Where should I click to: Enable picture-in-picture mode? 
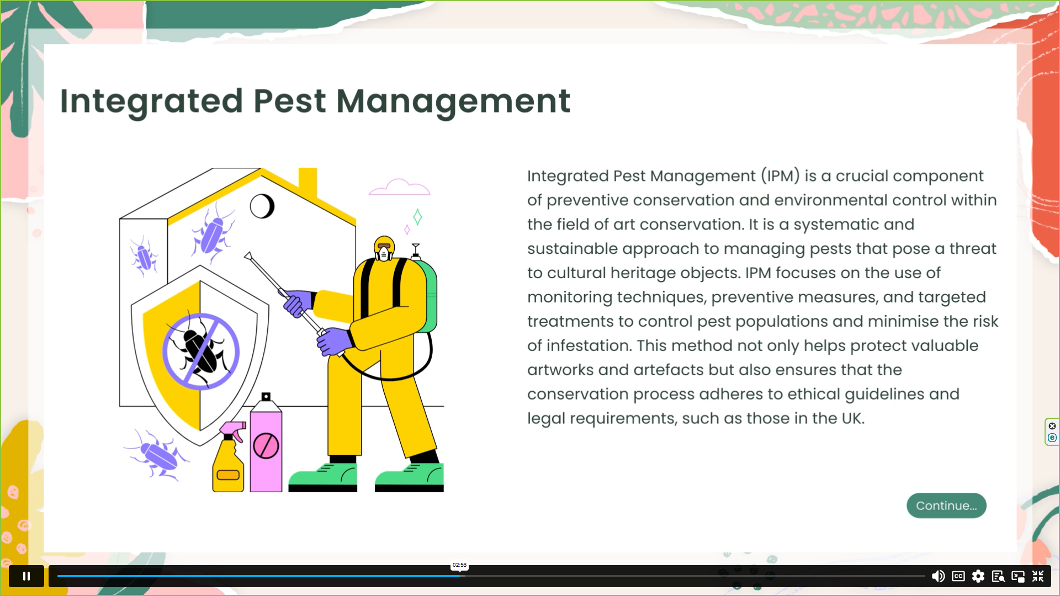pyautogui.click(x=1017, y=576)
